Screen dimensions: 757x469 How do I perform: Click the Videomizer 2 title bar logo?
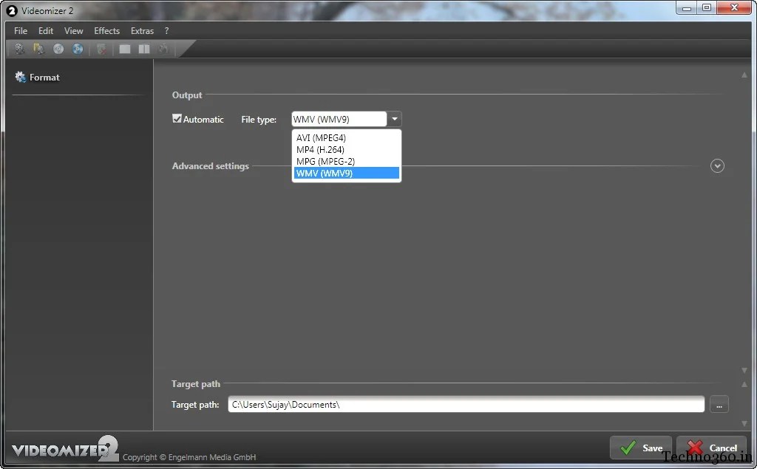click(x=12, y=10)
